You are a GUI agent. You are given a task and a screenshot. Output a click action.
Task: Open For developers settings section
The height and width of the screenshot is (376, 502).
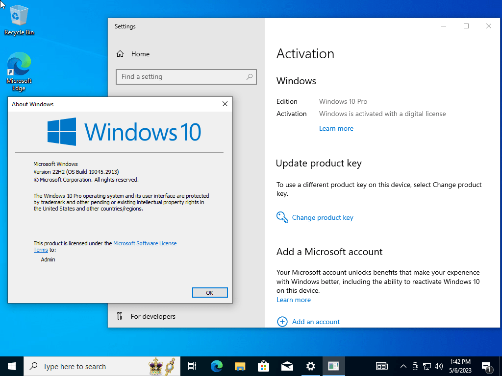[146, 316]
